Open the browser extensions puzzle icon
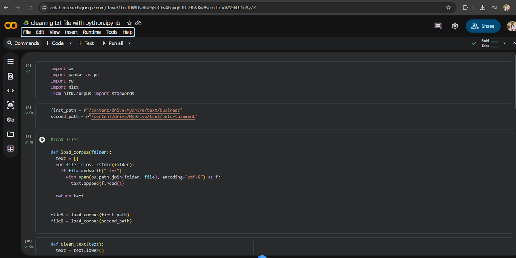516x258 pixels. [465, 7]
